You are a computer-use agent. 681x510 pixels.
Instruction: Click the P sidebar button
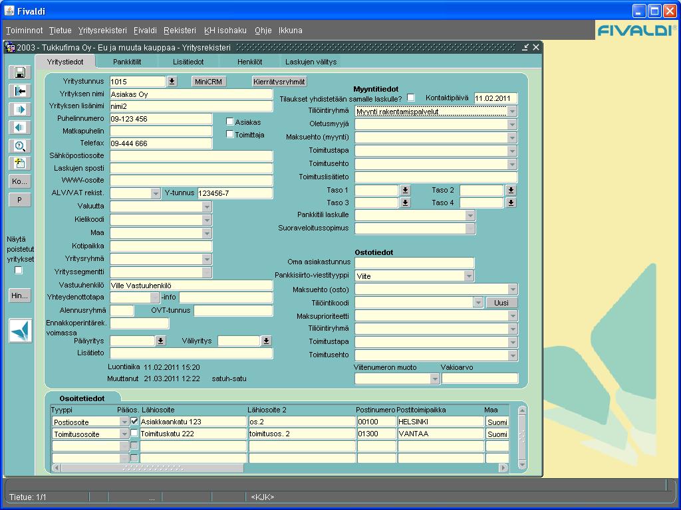[19, 200]
